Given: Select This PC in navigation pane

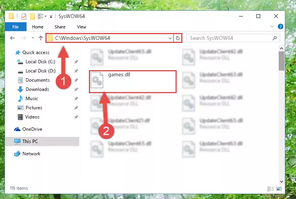Looking at the screenshot, I should click(x=42, y=141).
